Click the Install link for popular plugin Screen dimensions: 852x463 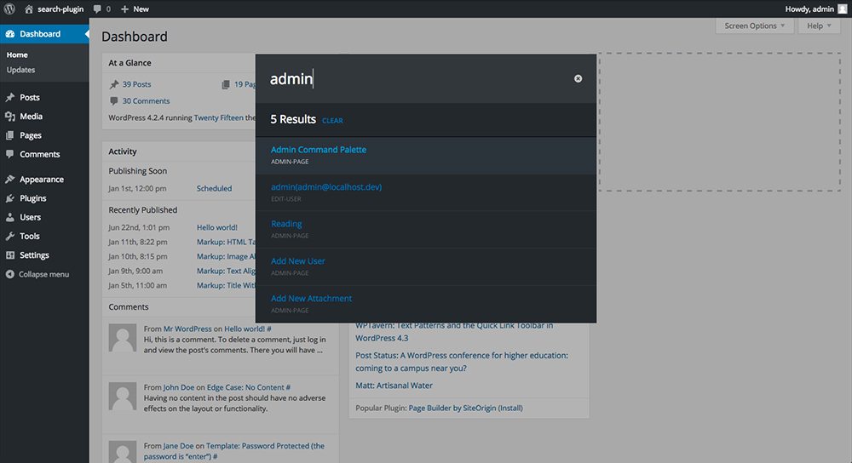(x=510, y=408)
